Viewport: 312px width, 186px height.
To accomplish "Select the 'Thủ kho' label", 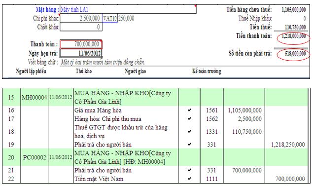I will [x=84, y=71].
